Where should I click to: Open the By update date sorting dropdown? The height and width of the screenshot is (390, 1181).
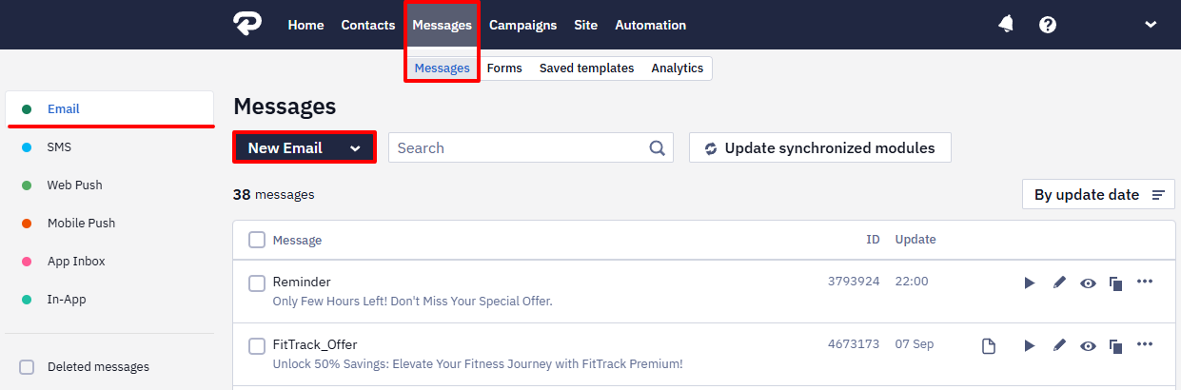(1098, 194)
